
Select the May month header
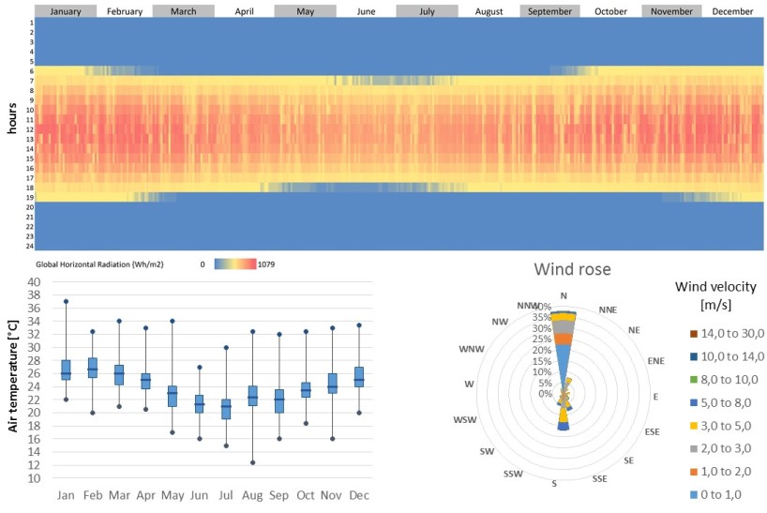[305, 11]
